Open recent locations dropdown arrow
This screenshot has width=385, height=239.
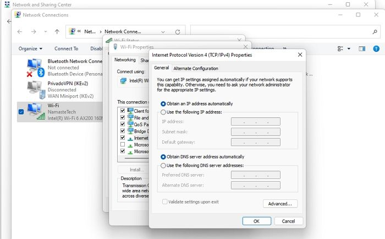(x=46, y=31)
